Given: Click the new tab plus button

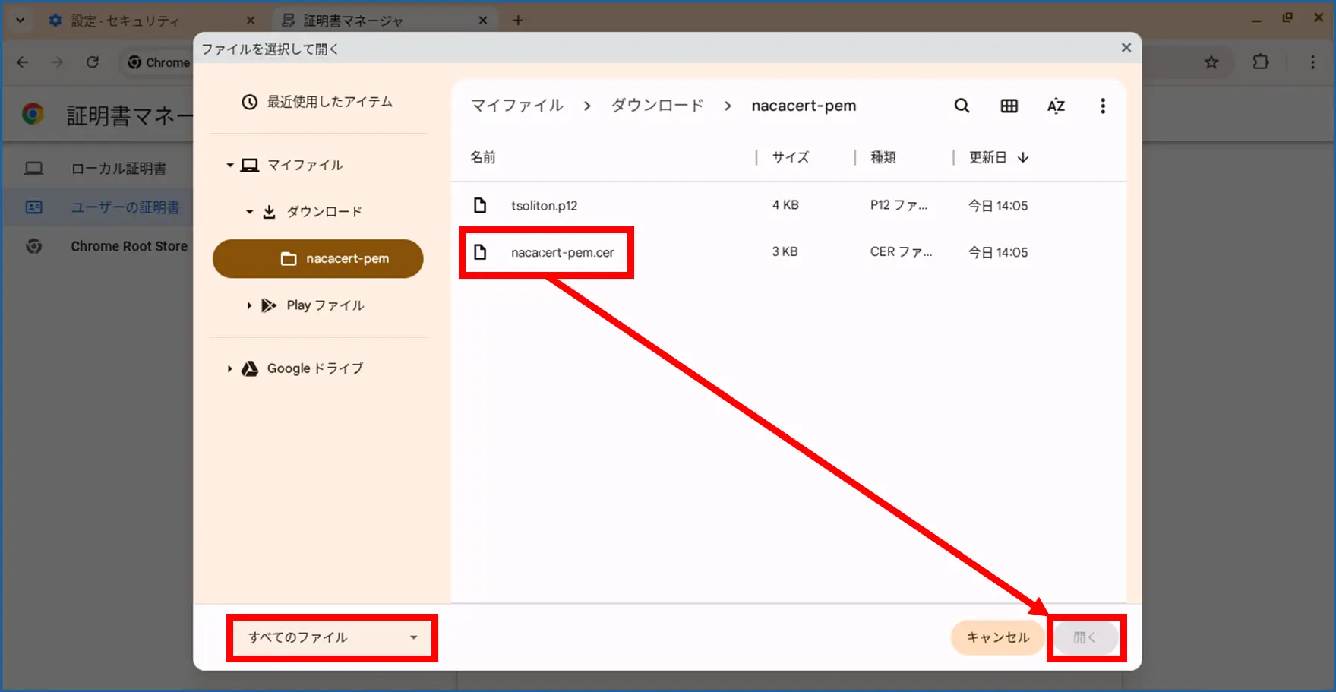Looking at the screenshot, I should click(518, 21).
